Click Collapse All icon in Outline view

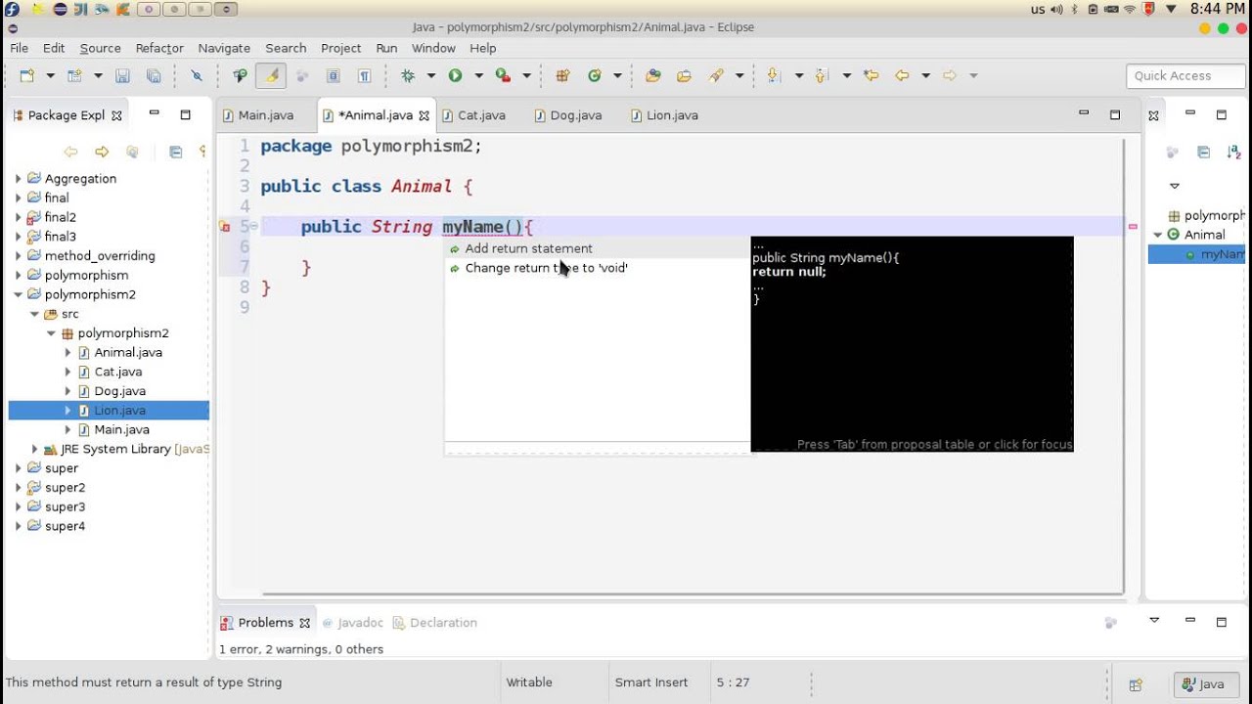click(1204, 152)
